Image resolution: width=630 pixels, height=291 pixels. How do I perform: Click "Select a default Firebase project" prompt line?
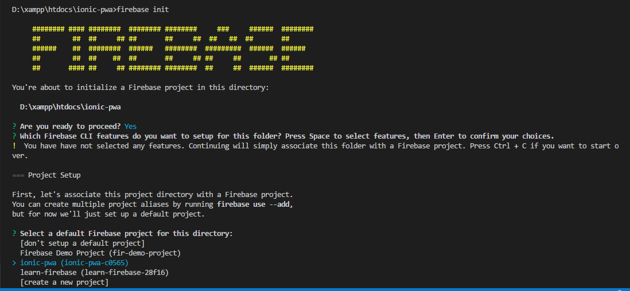[x=123, y=234]
